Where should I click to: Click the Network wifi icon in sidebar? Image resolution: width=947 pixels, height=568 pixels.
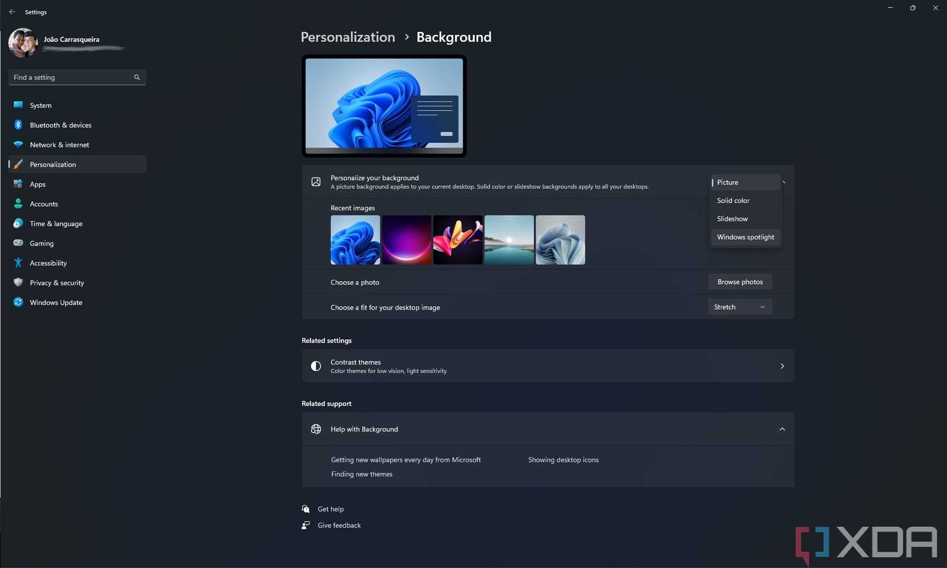18,145
